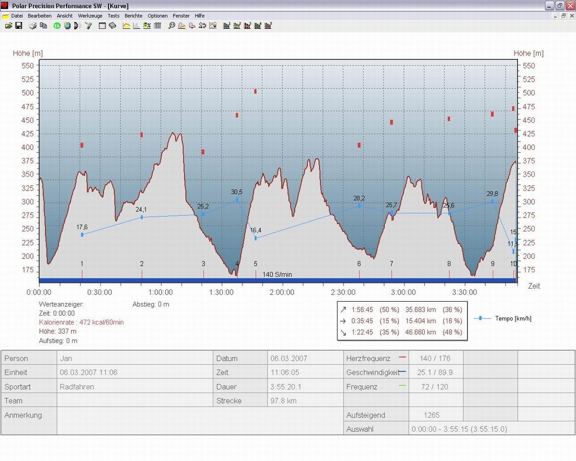Click the bar chart icon numbered 3

coord(247,25)
